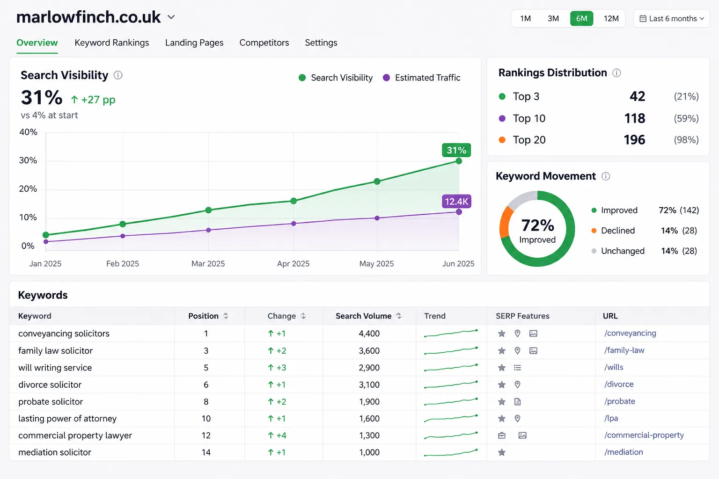Click the calendar icon in the date range picker
The height and width of the screenshot is (479, 719).
643,19
